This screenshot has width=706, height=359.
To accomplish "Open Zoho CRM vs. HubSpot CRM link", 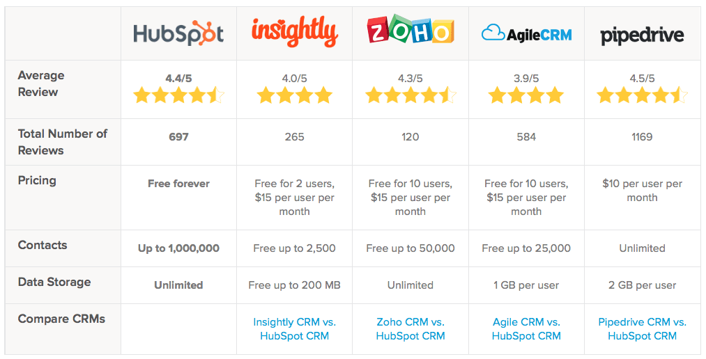I will [x=410, y=329].
